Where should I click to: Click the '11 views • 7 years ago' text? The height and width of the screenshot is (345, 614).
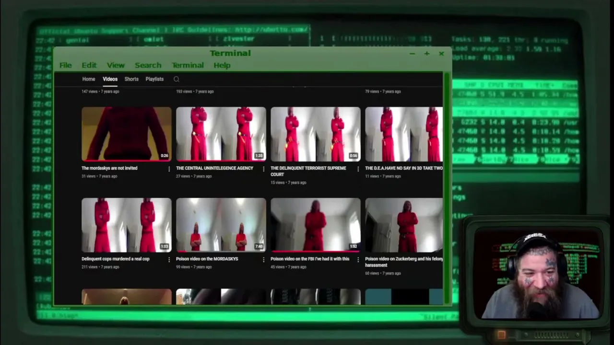click(x=383, y=176)
